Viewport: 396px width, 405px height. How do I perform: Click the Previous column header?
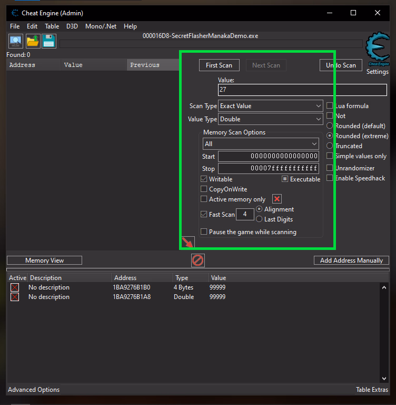153,65
